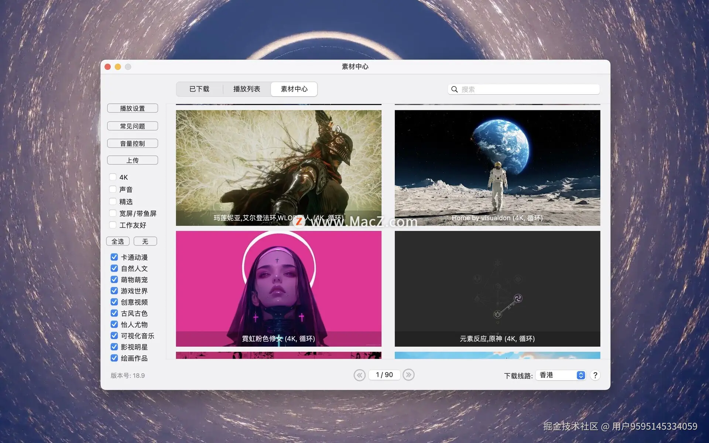Click the search magnifier icon
709x443 pixels.
455,89
